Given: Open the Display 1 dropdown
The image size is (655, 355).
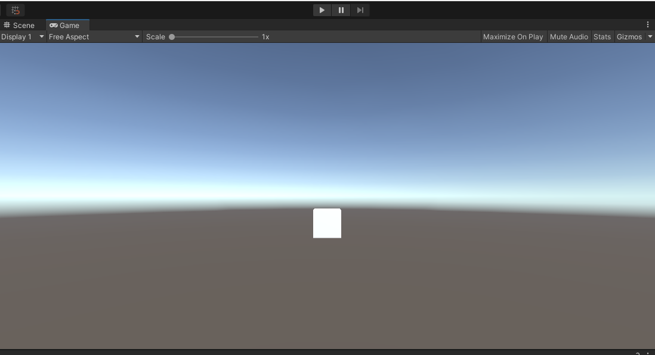Looking at the screenshot, I should click(23, 37).
